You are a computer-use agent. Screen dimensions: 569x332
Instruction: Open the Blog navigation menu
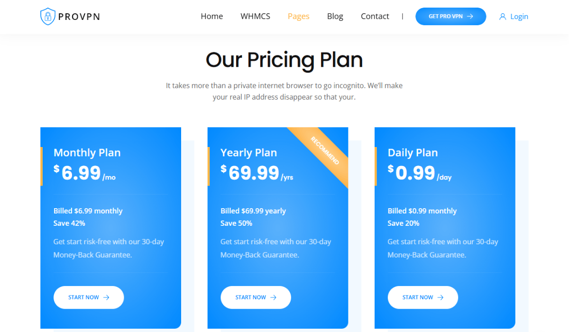[335, 16]
